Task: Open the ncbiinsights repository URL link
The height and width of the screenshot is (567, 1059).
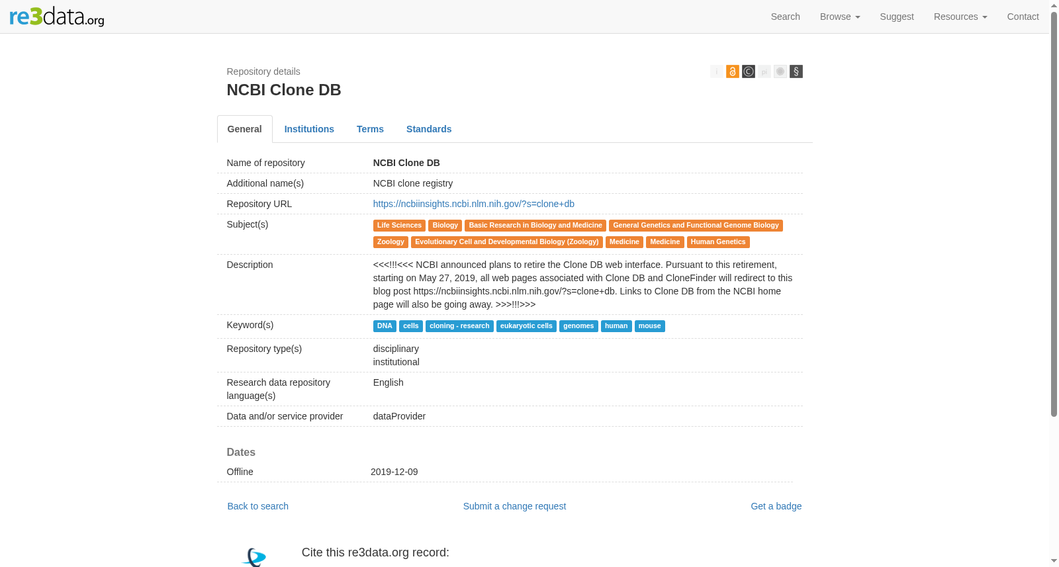Action: tap(474, 204)
